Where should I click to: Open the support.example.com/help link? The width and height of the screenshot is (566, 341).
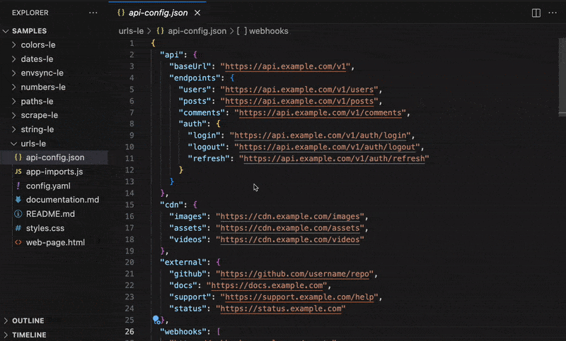pos(299,297)
